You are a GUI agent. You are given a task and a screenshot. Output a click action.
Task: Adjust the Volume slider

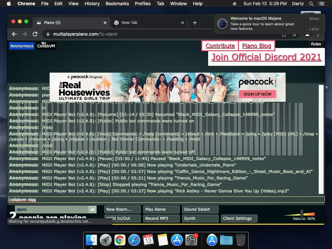[302, 213]
